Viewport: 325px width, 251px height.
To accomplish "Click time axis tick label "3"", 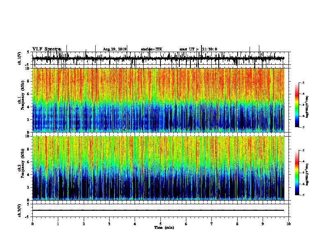I will coord(109,224).
